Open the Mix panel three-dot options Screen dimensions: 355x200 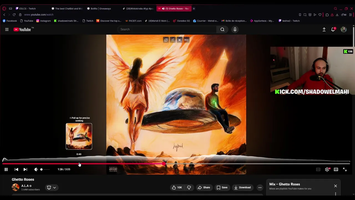pyautogui.click(x=336, y=194)
